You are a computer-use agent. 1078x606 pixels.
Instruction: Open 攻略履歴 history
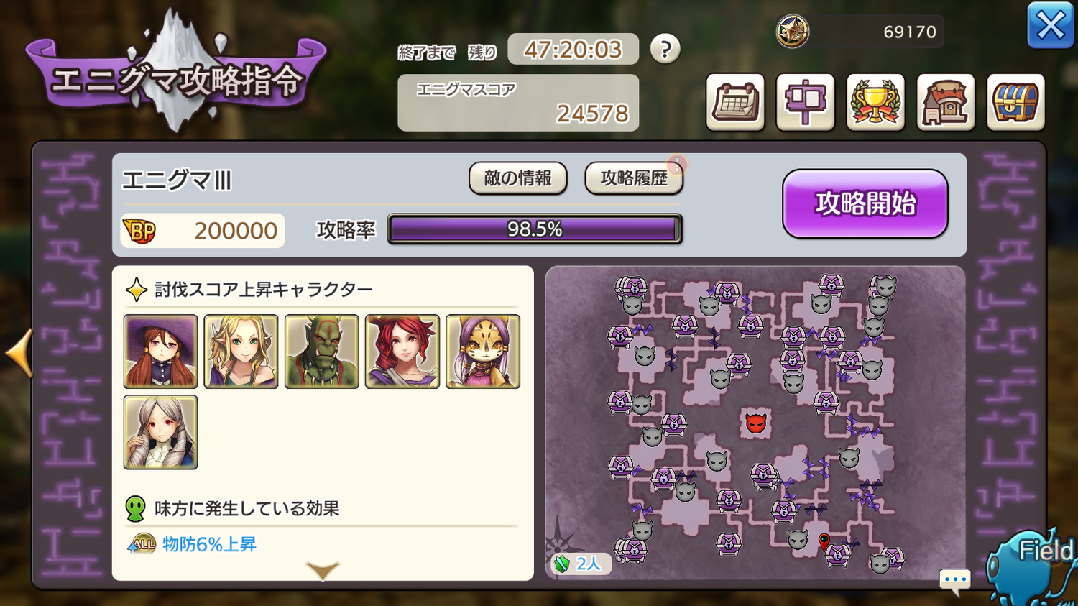[634, 178]
